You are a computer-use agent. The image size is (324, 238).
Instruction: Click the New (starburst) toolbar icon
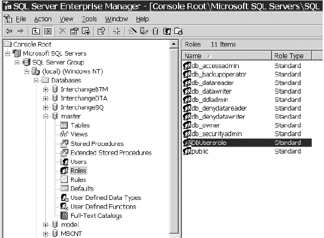[x=117, y=31]
